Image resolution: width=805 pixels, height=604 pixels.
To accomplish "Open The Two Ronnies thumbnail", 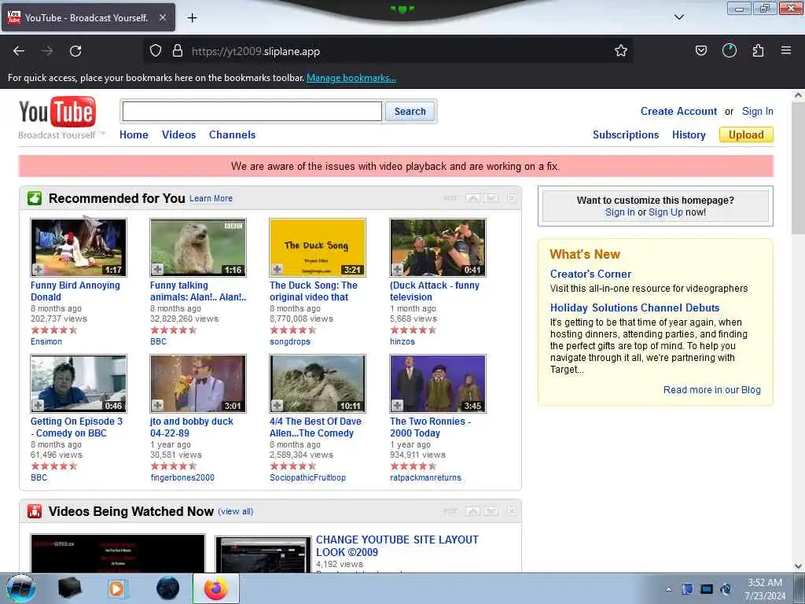I will 437,384.
